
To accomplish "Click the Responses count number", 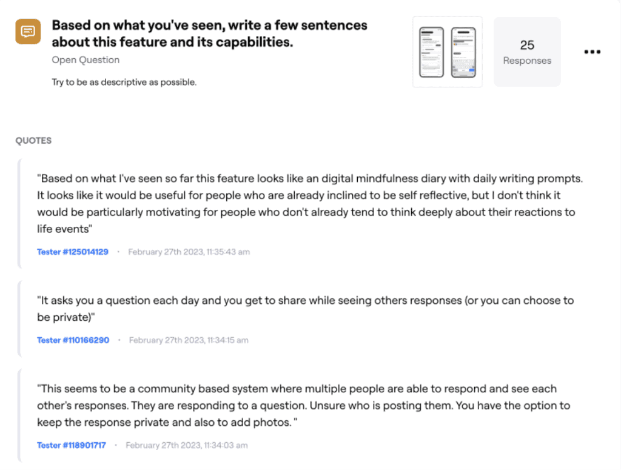I will click(526, 44).
